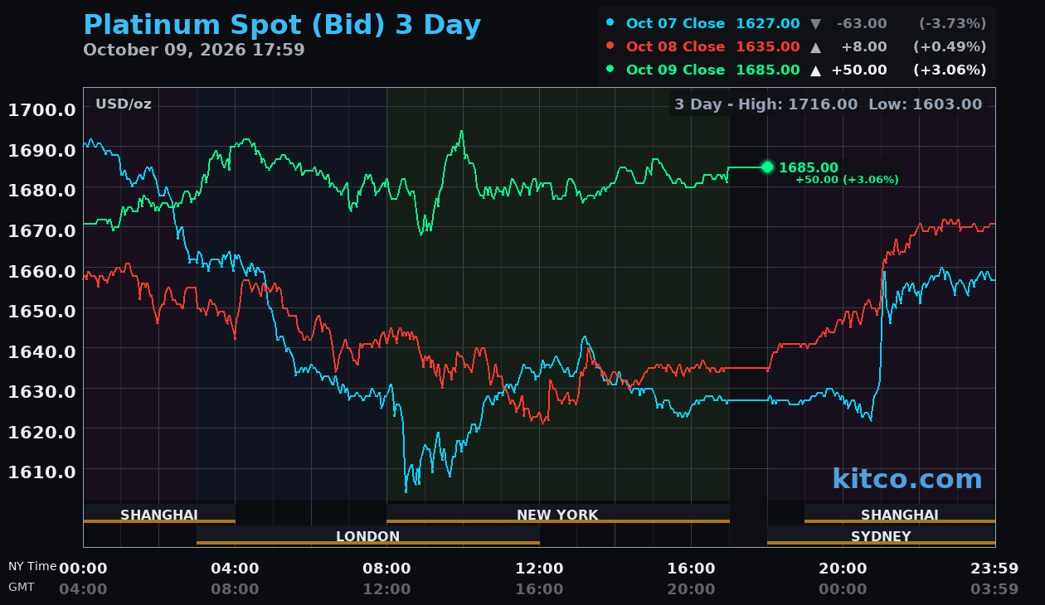Click the 08:00 NY time tick
Viewport: 1045px width, 605px height.
[386, 569]
